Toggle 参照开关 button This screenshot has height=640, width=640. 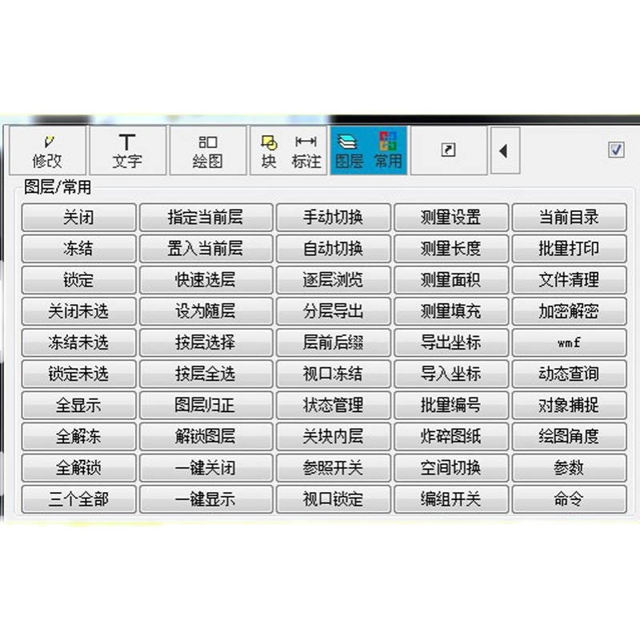333,468
